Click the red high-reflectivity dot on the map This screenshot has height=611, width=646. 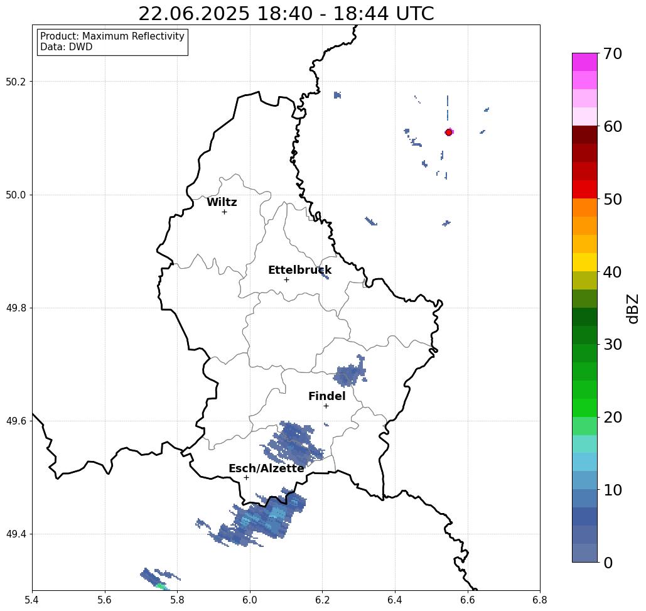[449, 132]
